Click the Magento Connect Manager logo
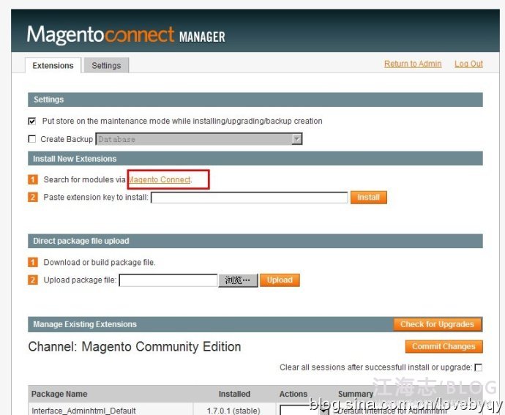Image resolution: width=505 pixels, height=415 pixels. [126, 34]
